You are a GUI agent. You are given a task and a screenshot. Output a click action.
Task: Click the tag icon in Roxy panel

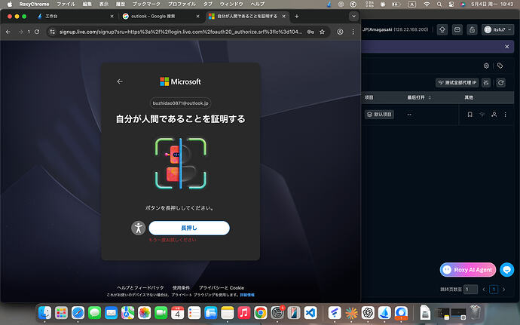click(500, 66)
